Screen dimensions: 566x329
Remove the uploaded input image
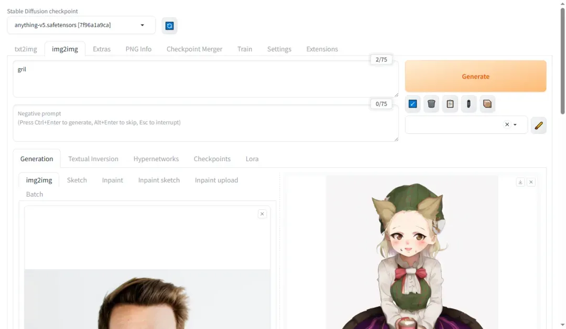(263, 214)
